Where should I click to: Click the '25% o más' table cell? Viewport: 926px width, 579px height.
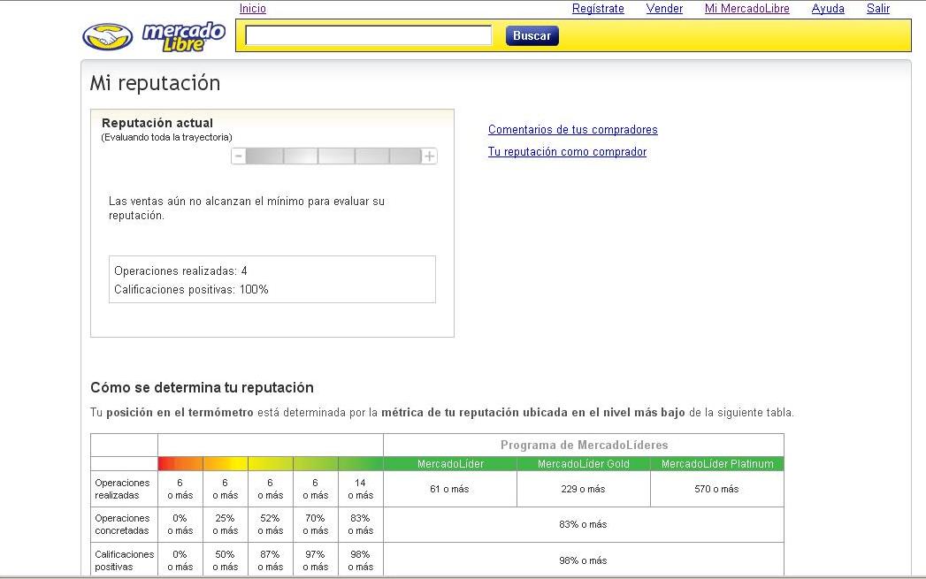tap(225, 524)
